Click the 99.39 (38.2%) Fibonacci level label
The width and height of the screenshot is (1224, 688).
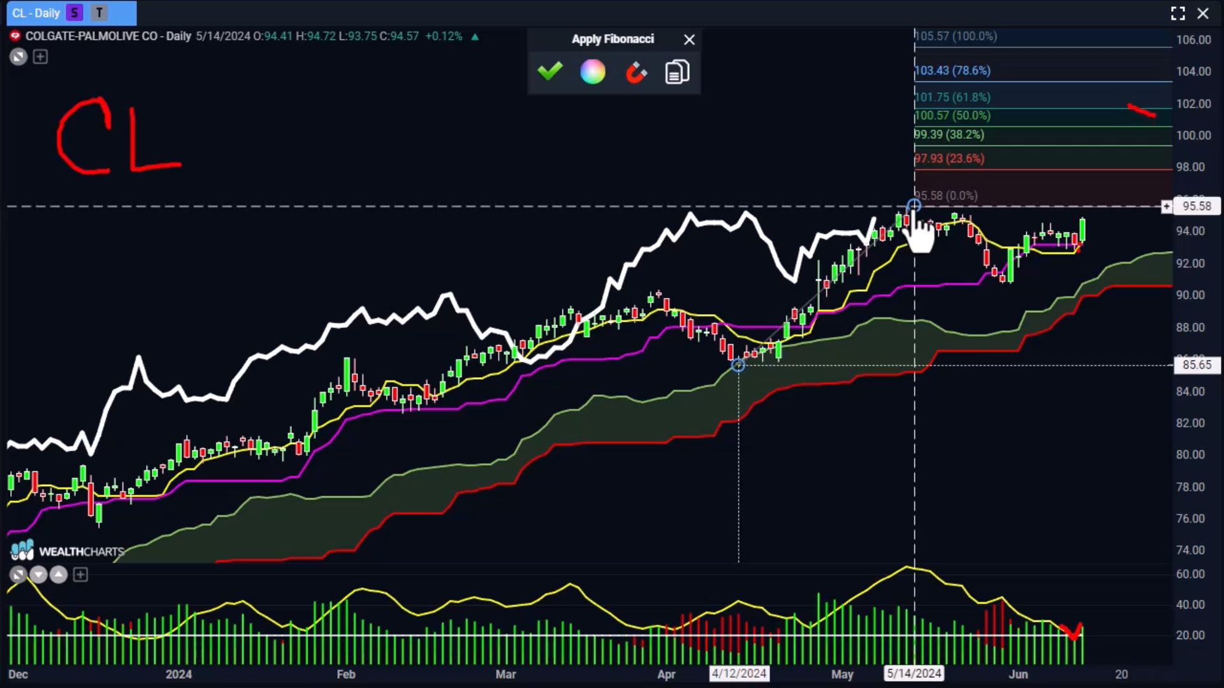tap(949, 134)
